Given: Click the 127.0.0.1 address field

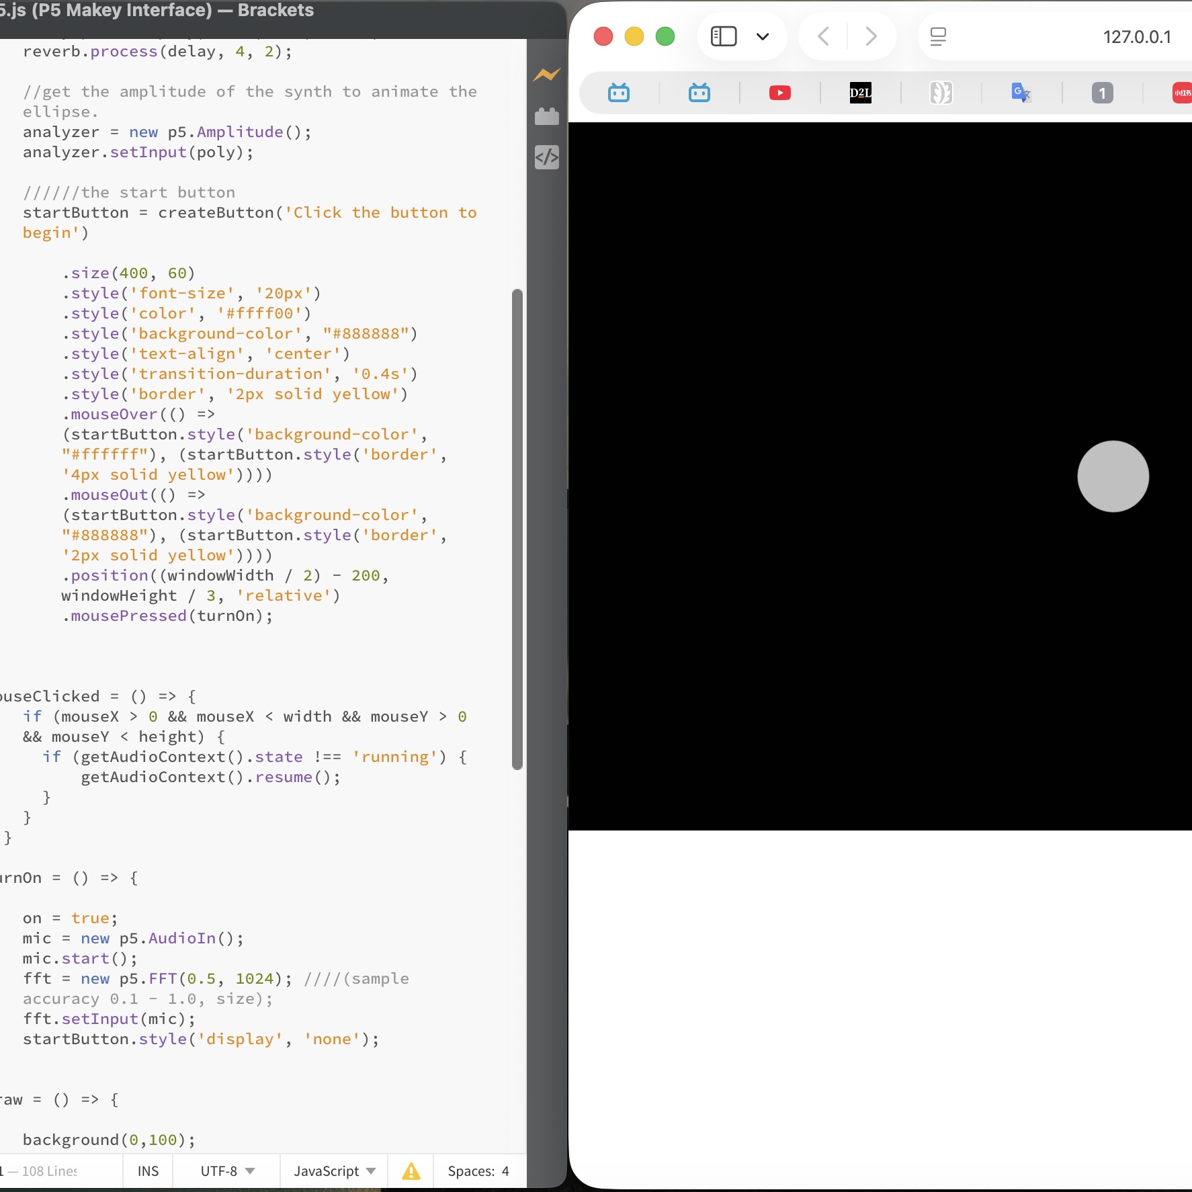Looking at the screenshot, I should pos(1137,37).
